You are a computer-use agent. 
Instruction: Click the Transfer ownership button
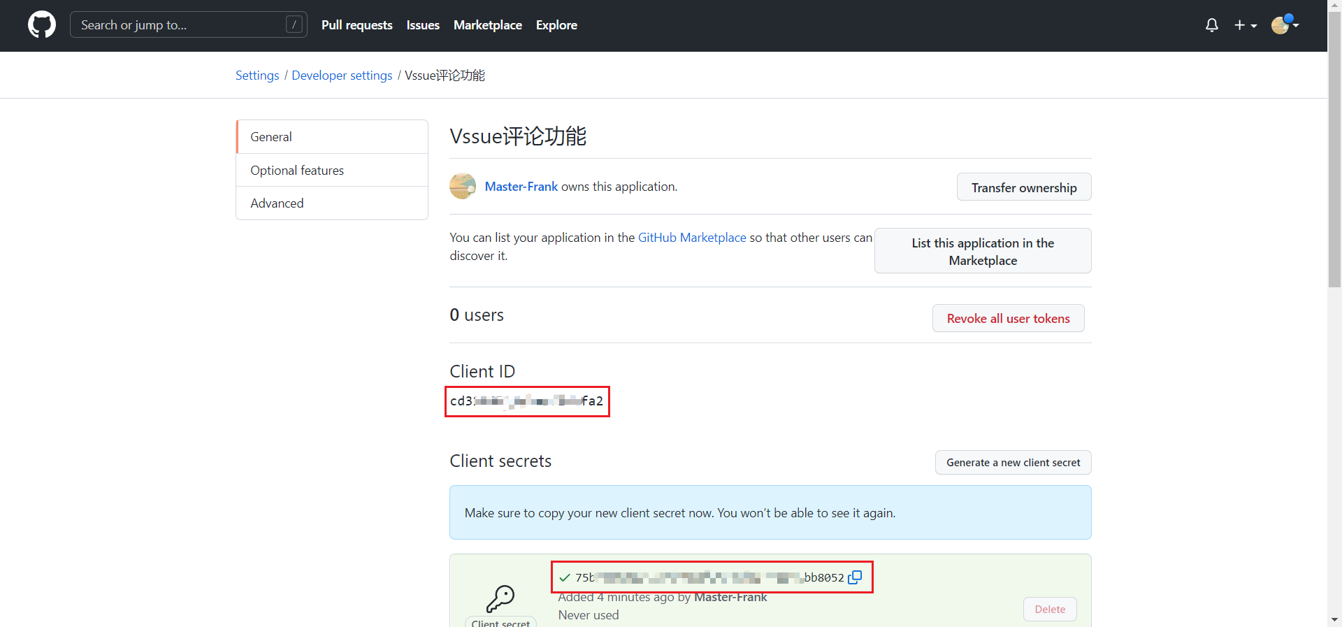tap(1024, 187)
